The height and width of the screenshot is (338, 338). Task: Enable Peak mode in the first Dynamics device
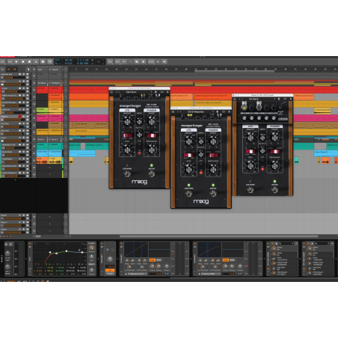[152, 260]
